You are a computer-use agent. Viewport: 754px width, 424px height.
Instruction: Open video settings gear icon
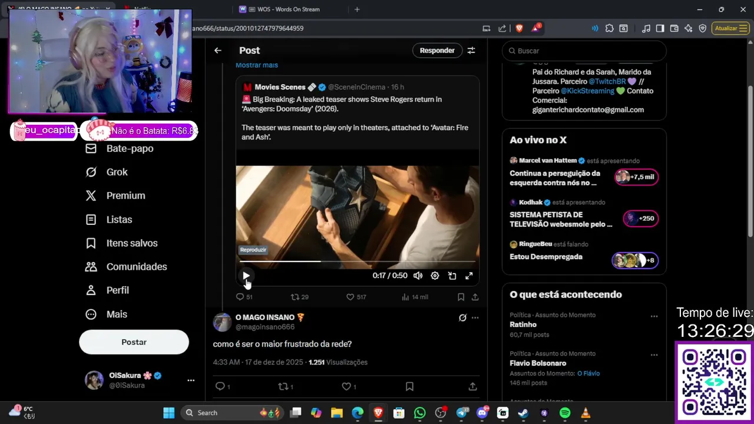435,276
